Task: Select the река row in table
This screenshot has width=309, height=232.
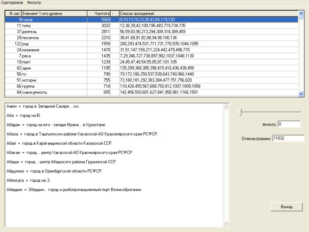Action: pos(54,56)
